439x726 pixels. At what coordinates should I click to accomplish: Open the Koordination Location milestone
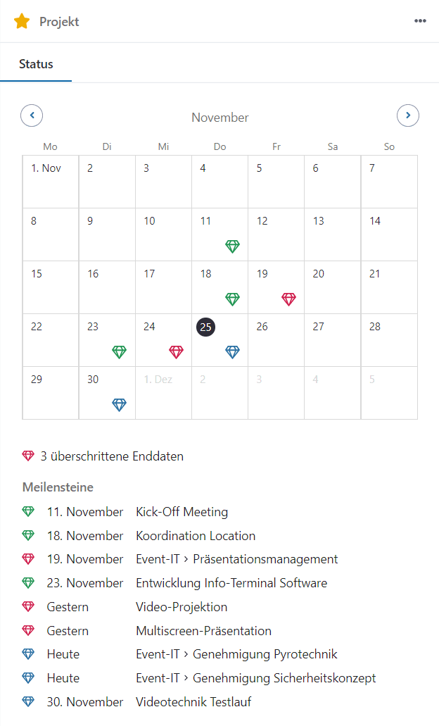tap(196, 536)
